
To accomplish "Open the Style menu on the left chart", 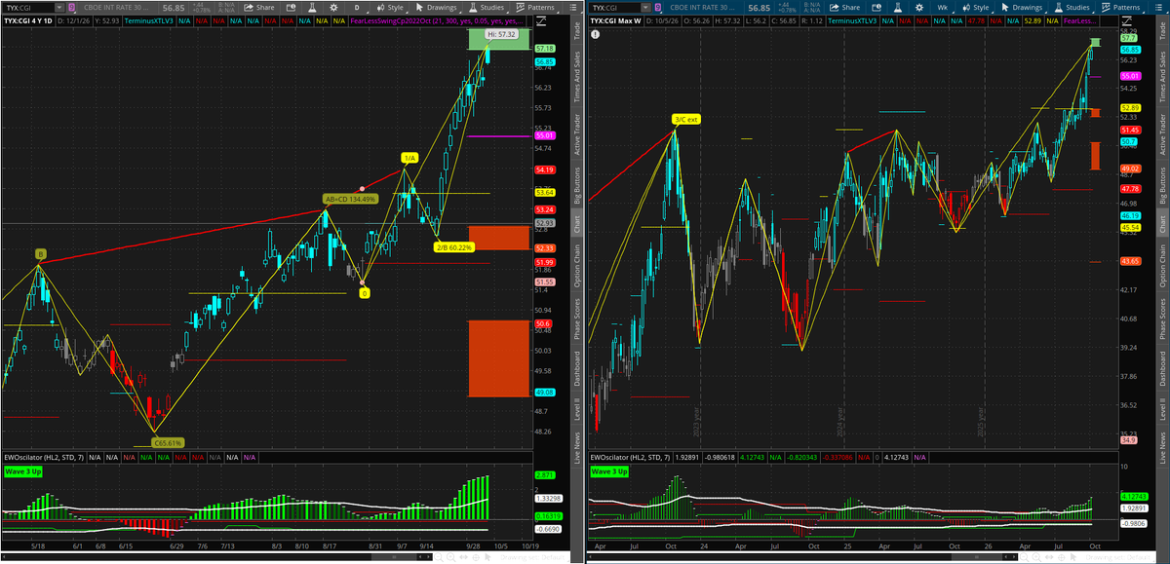I will coord(389,7).
